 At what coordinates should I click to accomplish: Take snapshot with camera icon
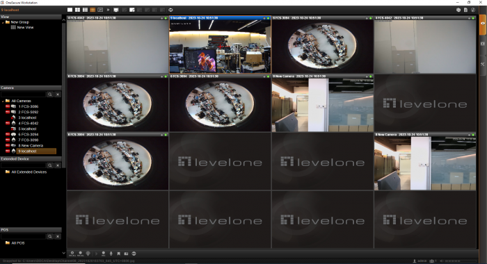click(126, 254)
